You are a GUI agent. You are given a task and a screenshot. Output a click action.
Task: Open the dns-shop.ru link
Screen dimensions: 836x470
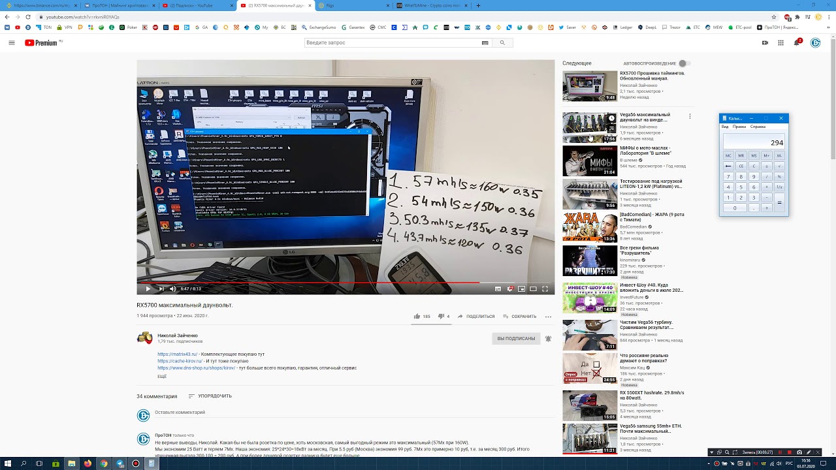click(196, 368)
